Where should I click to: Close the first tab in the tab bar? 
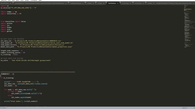[x=10, y=3]
